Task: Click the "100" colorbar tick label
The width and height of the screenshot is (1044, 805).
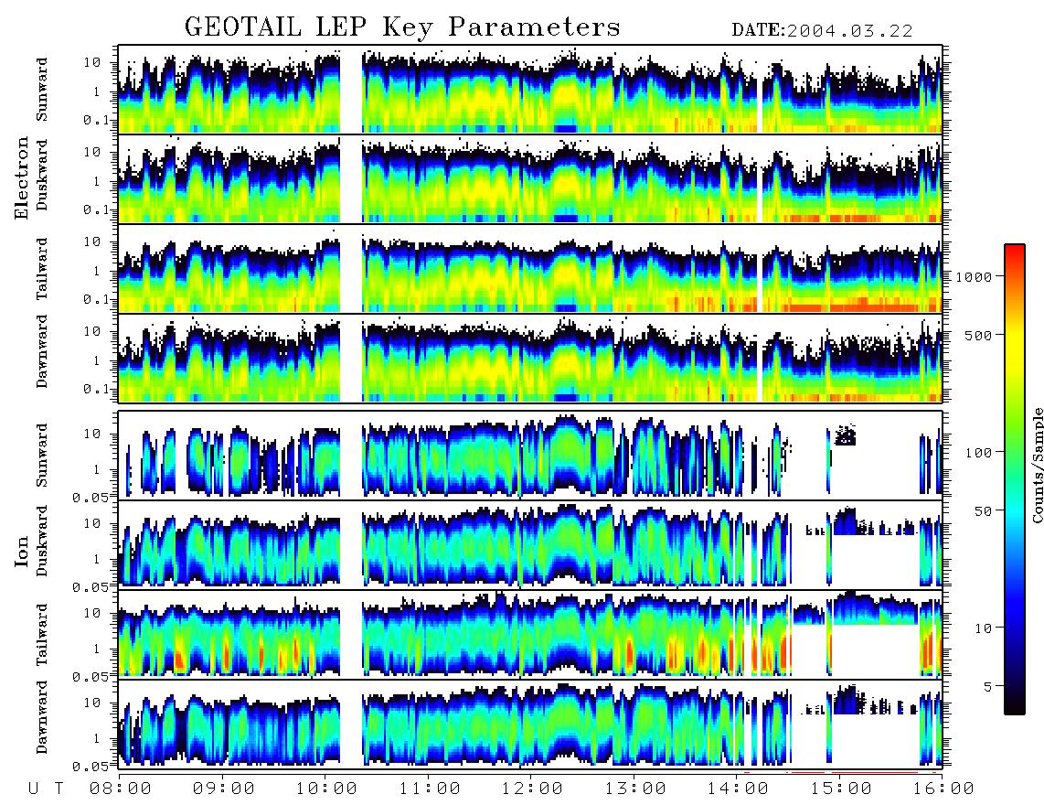Action: [x=978, y=453]
